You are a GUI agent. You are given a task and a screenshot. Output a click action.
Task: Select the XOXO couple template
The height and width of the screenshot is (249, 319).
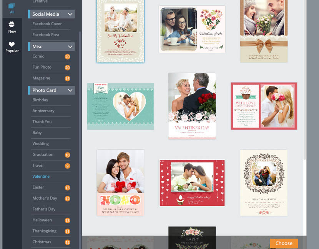tap(120, 183)
